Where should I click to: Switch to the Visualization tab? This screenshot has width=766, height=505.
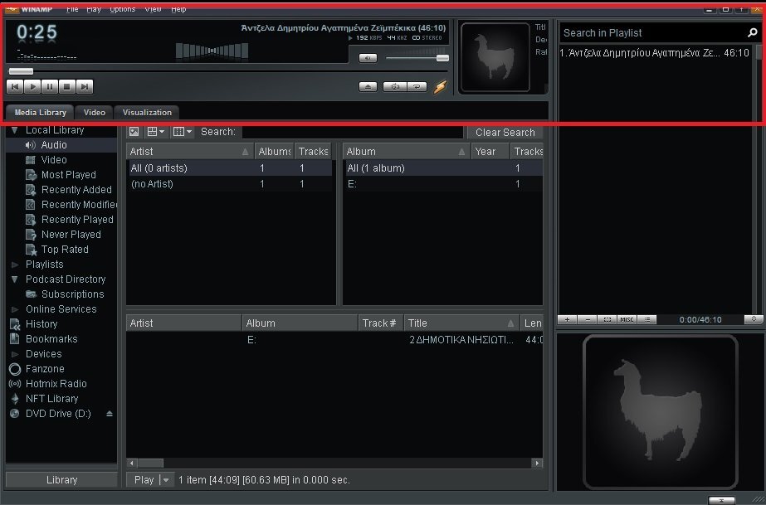coord(147,112)
